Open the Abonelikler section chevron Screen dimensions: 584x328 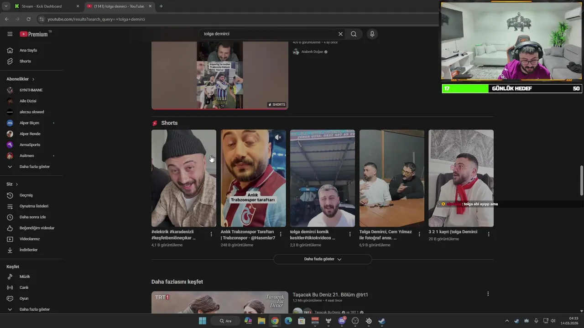pos(33,79)
